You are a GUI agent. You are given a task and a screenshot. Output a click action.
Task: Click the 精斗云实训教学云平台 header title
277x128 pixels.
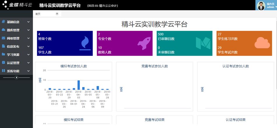tap(60, 5)
